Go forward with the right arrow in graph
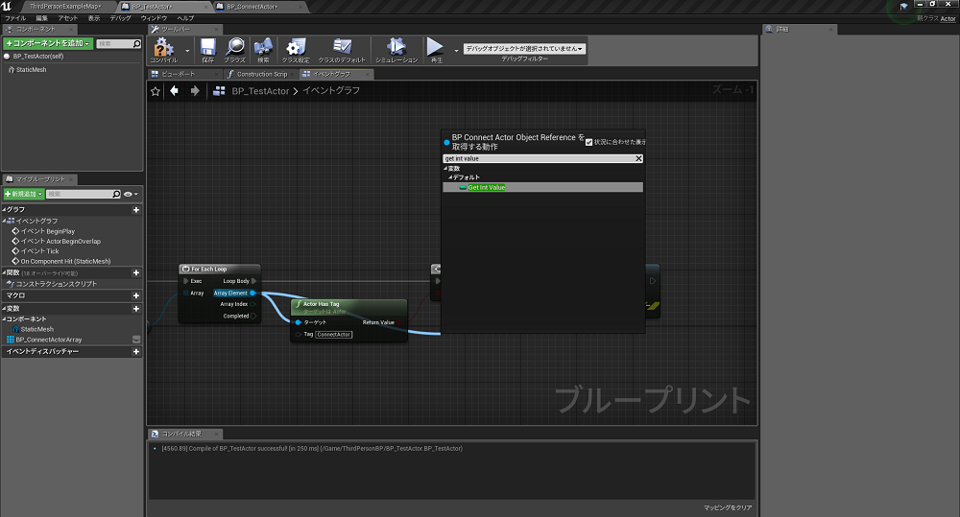The height and width of the screenshot is (517, 960). click(195, 90)
